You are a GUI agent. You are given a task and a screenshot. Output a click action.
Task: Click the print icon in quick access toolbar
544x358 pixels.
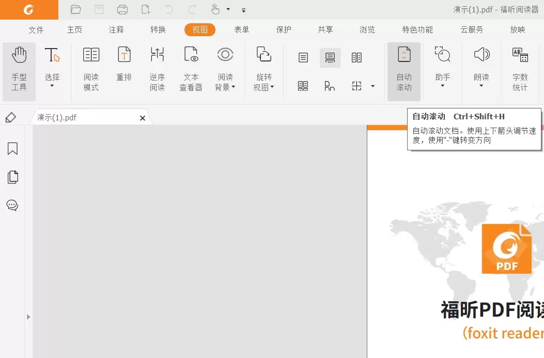coord(122,9)
